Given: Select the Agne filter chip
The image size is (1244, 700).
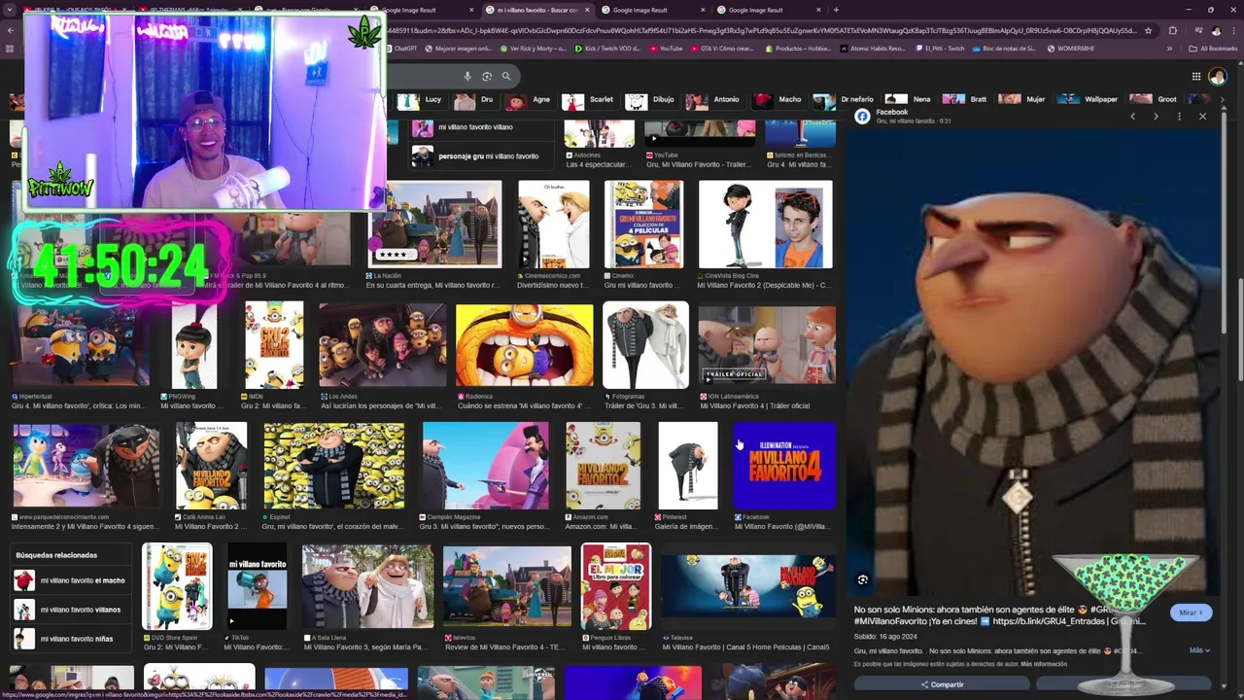Looking at the screenshot, I should [x=529, y=99].
